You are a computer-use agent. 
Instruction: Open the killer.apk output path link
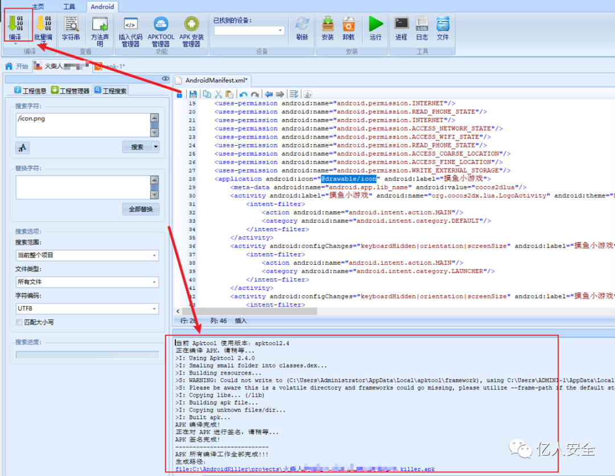coord(305,469)
